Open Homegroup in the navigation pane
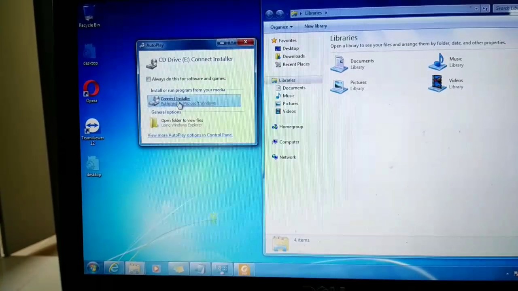 pyautogui.click(x=291, y=127)
